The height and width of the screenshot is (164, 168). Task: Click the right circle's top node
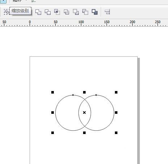tap(96, 95)
